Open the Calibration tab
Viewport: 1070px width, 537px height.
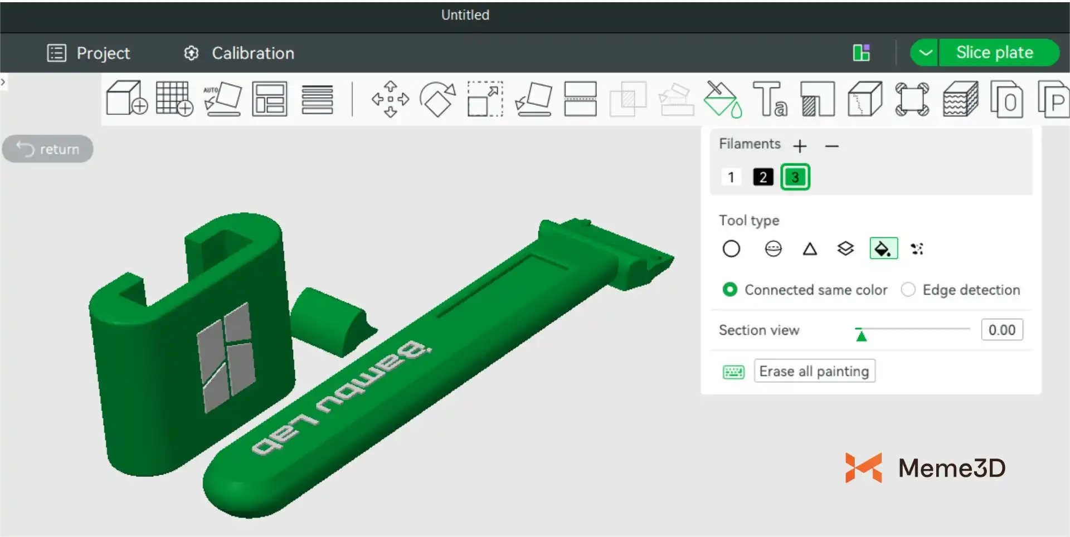[x=239, y=53]
